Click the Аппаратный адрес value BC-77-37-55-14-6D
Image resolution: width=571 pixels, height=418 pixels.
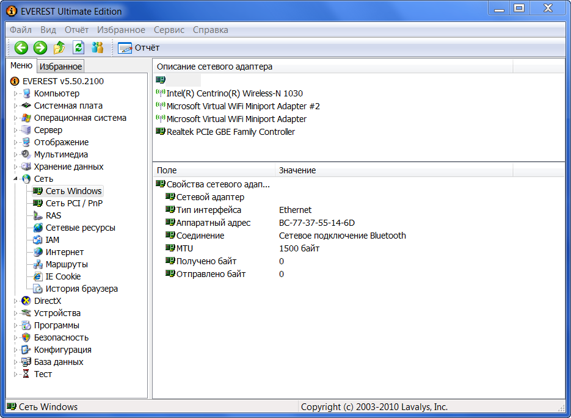click(317, 223)
